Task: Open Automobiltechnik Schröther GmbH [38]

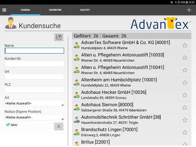Action: pos(132,120)
